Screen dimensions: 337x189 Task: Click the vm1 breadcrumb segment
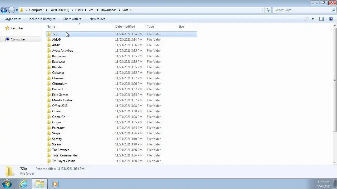tap(92, 10)
